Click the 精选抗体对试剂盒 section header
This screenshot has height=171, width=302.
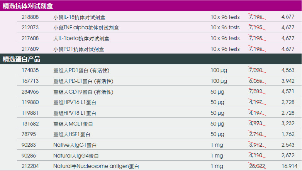tap(28, 7)
